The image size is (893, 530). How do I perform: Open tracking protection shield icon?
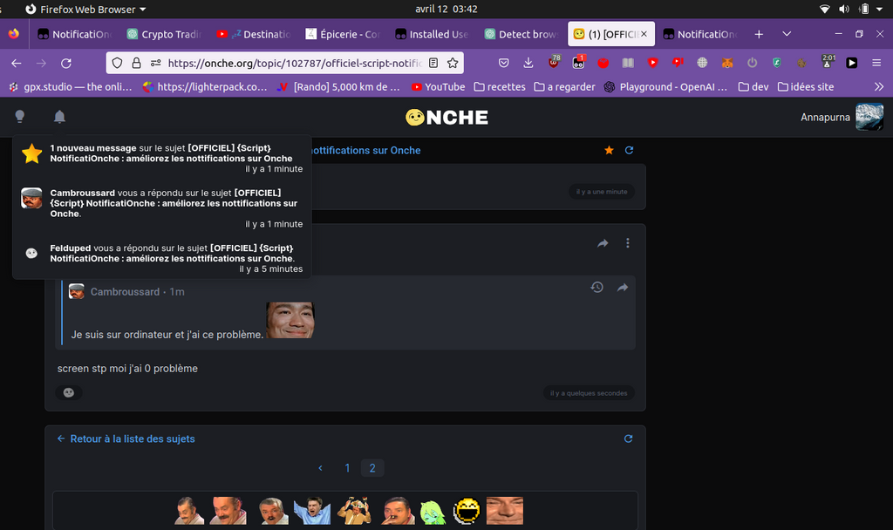(117, 63)
